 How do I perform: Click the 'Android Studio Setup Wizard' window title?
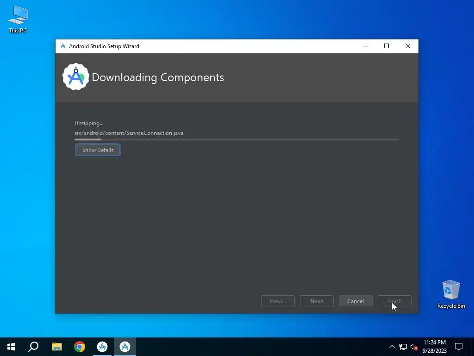pos(104,46)
